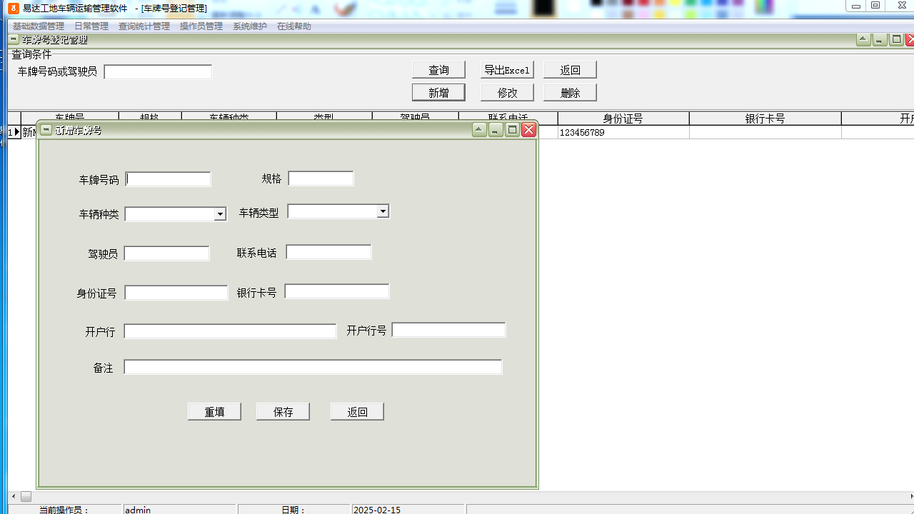914x514 pixels.
Task: Open the 在线帮助 menu
Action: (x=294, y=26)
